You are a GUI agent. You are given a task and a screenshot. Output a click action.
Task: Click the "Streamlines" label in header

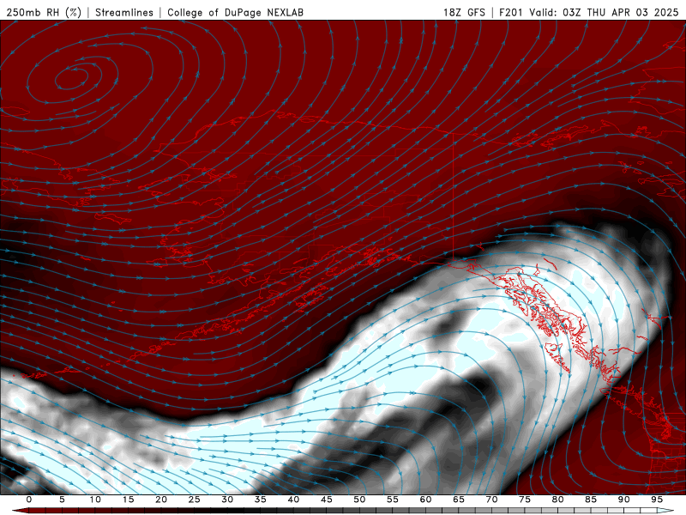coord(124,12)
